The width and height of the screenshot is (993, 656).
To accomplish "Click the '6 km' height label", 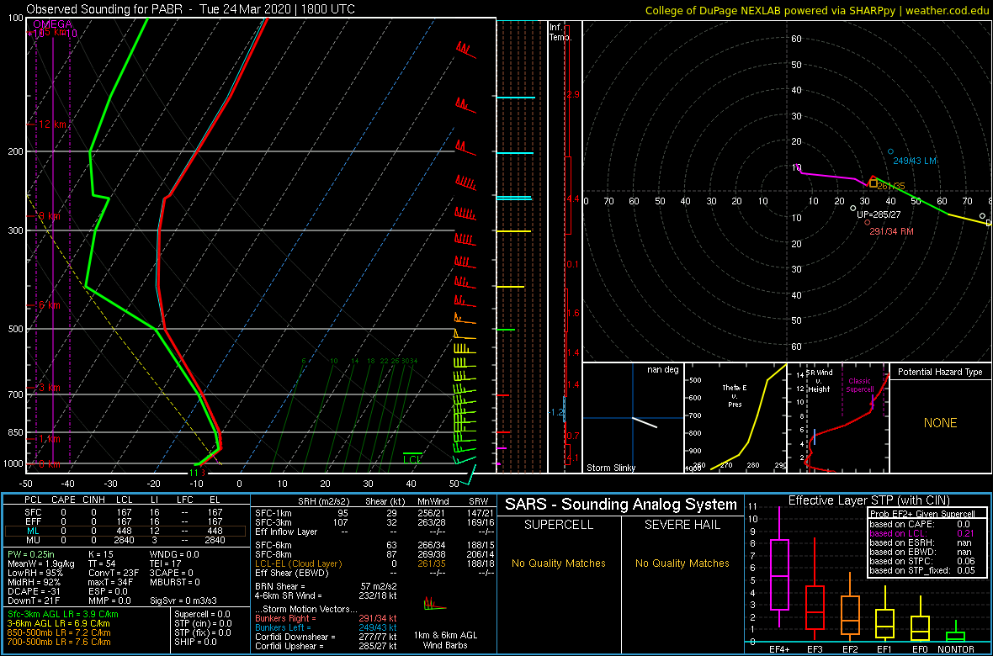I will pos(50,305).
